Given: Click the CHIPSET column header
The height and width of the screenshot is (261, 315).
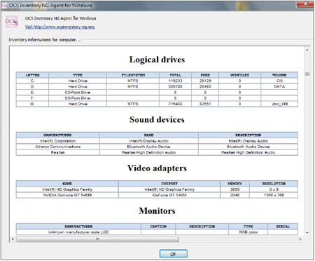Looking at the screenshot, I should tap(169, 184).
